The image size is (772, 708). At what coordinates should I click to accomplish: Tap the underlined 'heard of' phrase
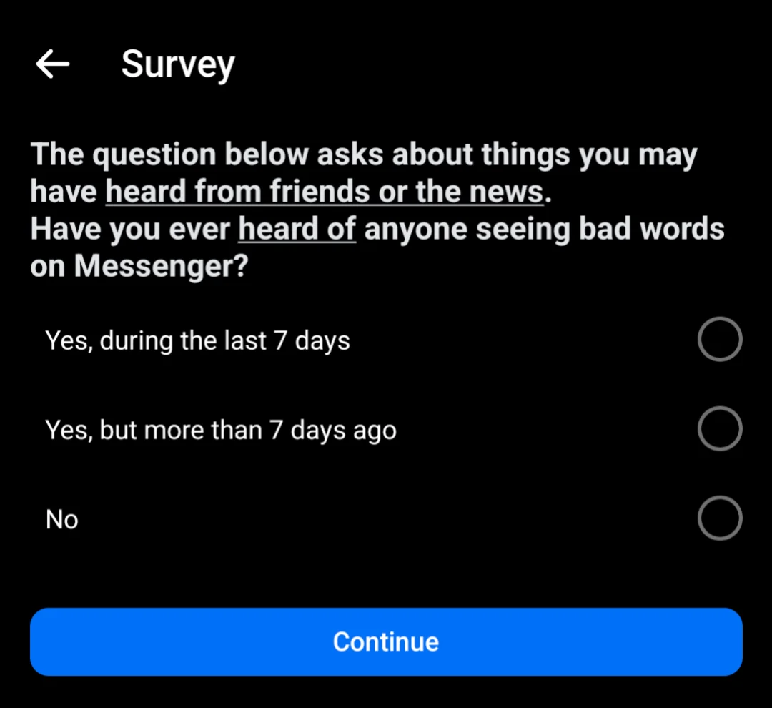point(296,228)
